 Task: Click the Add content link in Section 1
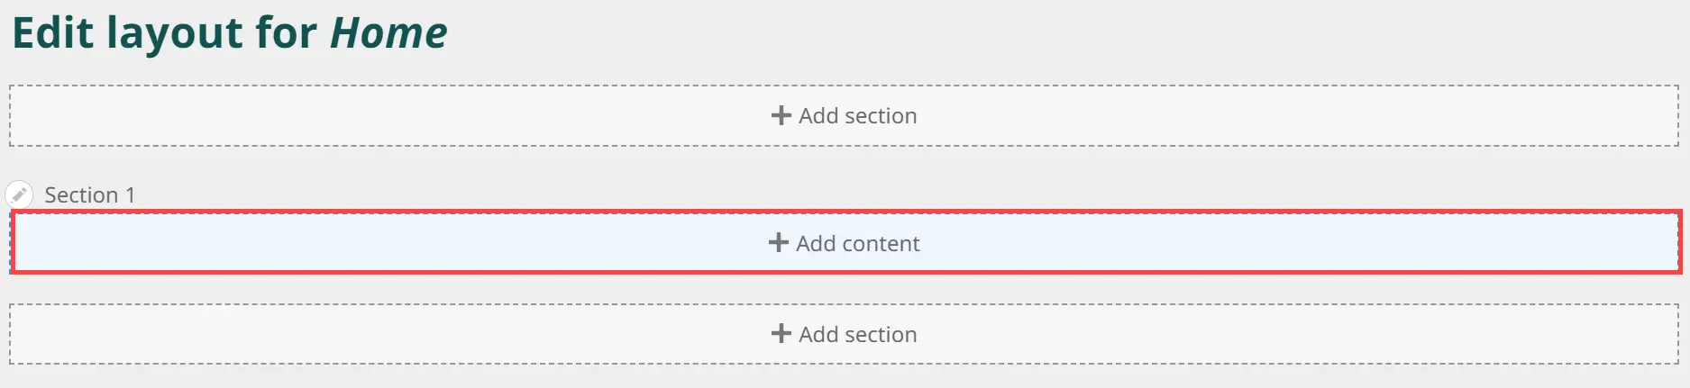[857, 244]
